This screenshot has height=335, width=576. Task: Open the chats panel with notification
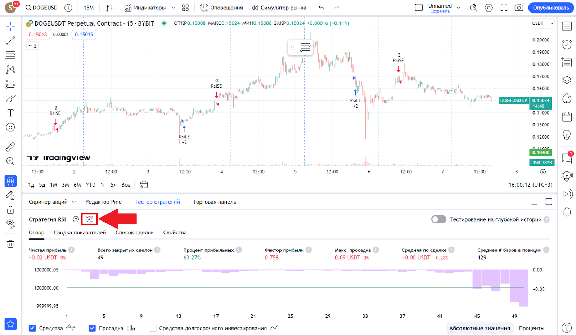click(567, 157)
